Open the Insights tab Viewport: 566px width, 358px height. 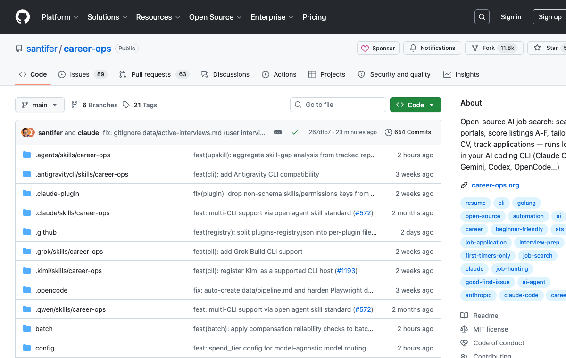tap(461, 74)
